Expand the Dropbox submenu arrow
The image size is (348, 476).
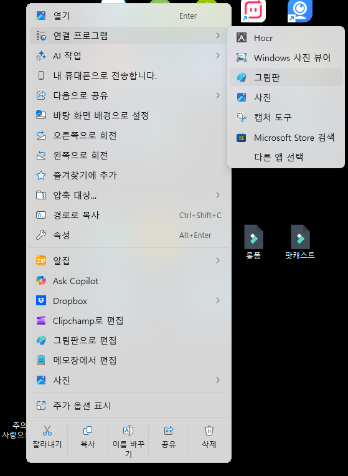(x=218, y=300)
